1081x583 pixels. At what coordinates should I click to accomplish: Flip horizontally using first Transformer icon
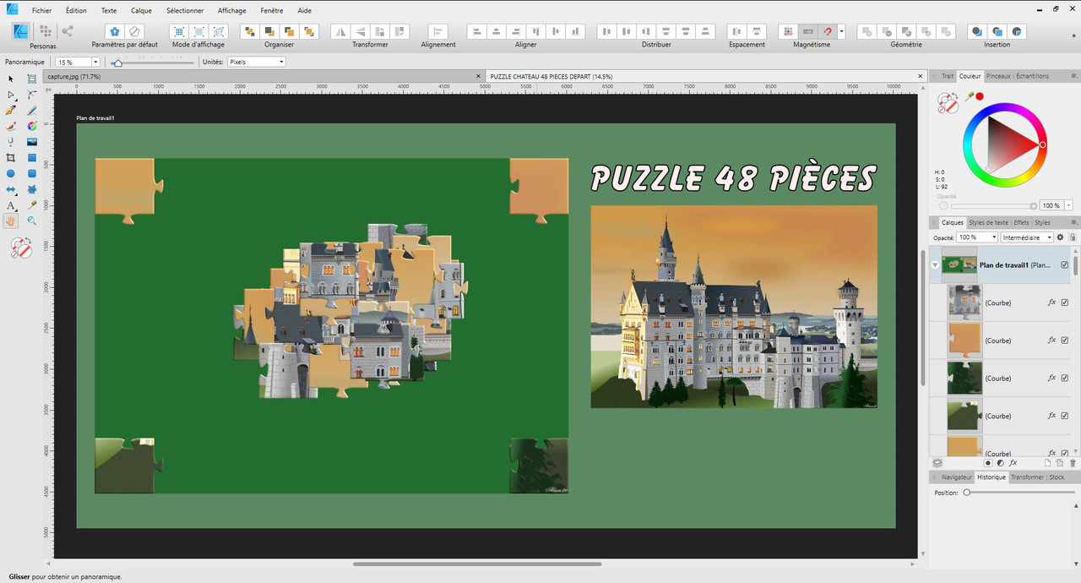(x=340, y=31)
